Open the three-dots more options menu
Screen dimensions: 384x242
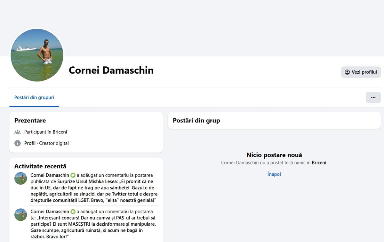tap(373, 97)
